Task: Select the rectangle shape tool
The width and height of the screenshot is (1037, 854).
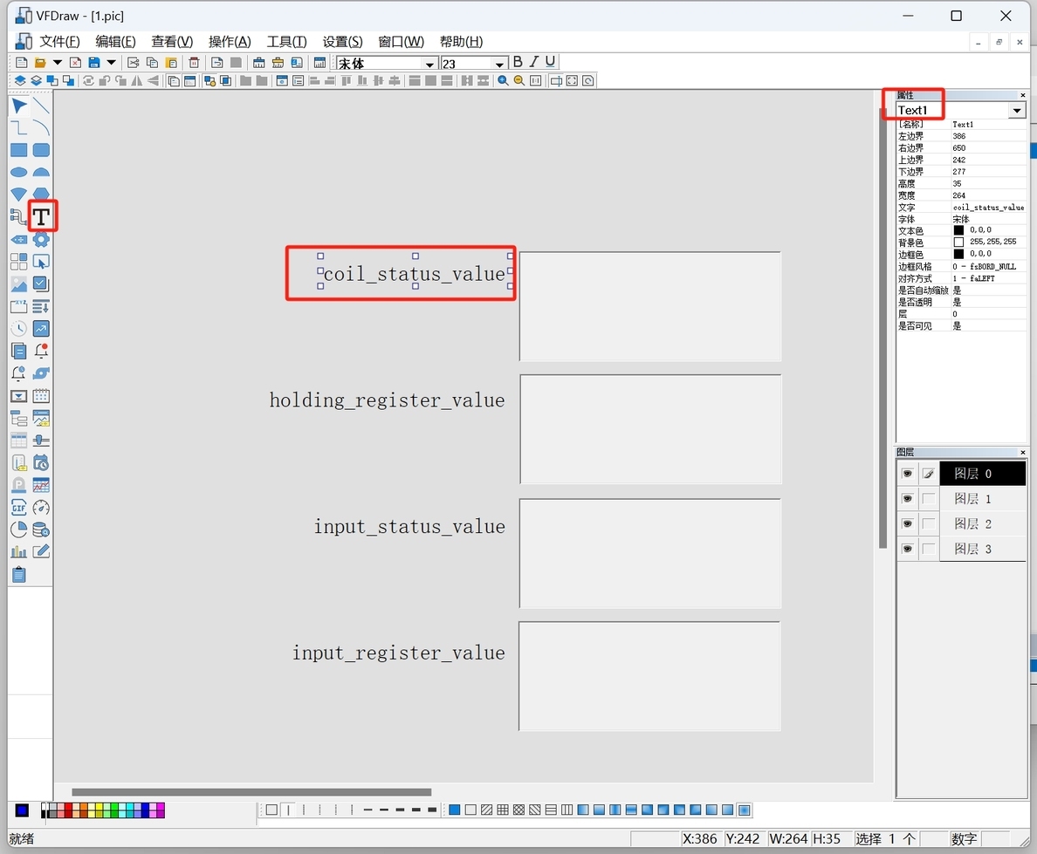Action: (19, 150)
